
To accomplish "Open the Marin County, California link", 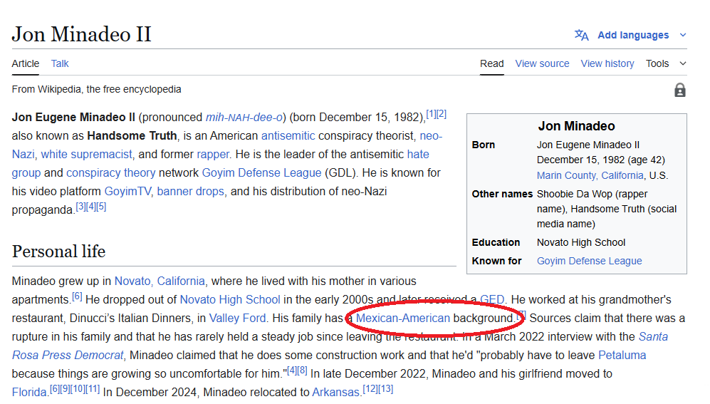I will 590,175.
